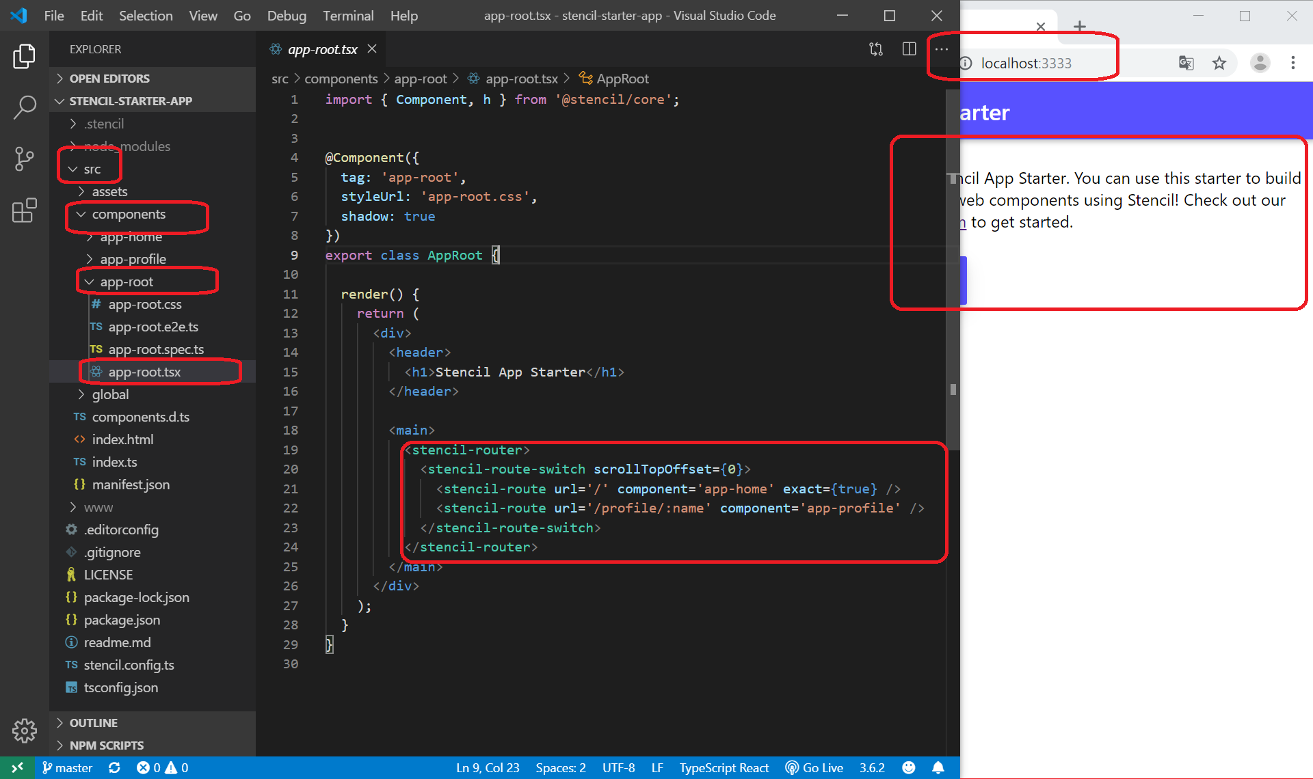1313x779 pixels.
Task: Open the Manage gear icon
Action: pyautogui.click(x=25, y=730)
